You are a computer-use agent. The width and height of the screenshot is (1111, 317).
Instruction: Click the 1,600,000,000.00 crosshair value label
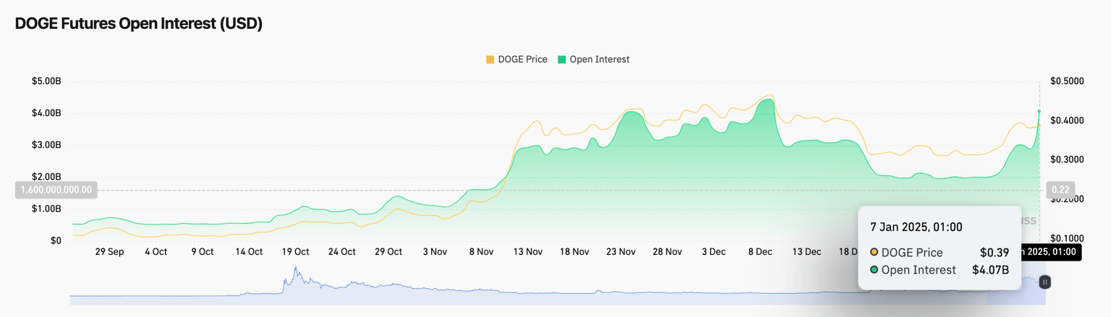(56, 190)
